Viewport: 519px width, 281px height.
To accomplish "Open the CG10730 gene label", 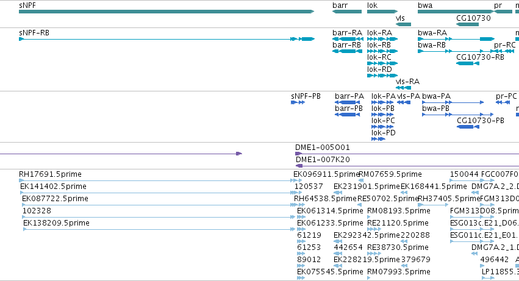I will point(473,18).
